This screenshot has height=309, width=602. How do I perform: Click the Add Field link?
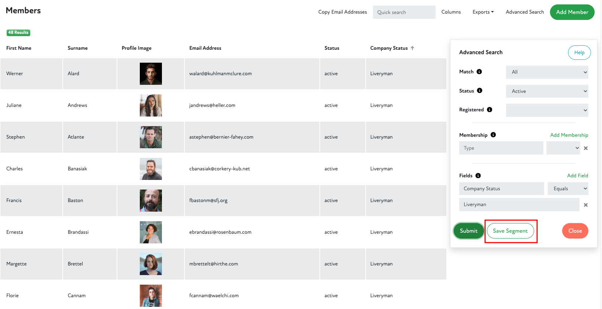[577, 176]
